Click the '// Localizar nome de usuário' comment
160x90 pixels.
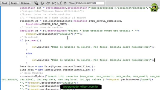(x=41, y=27)
